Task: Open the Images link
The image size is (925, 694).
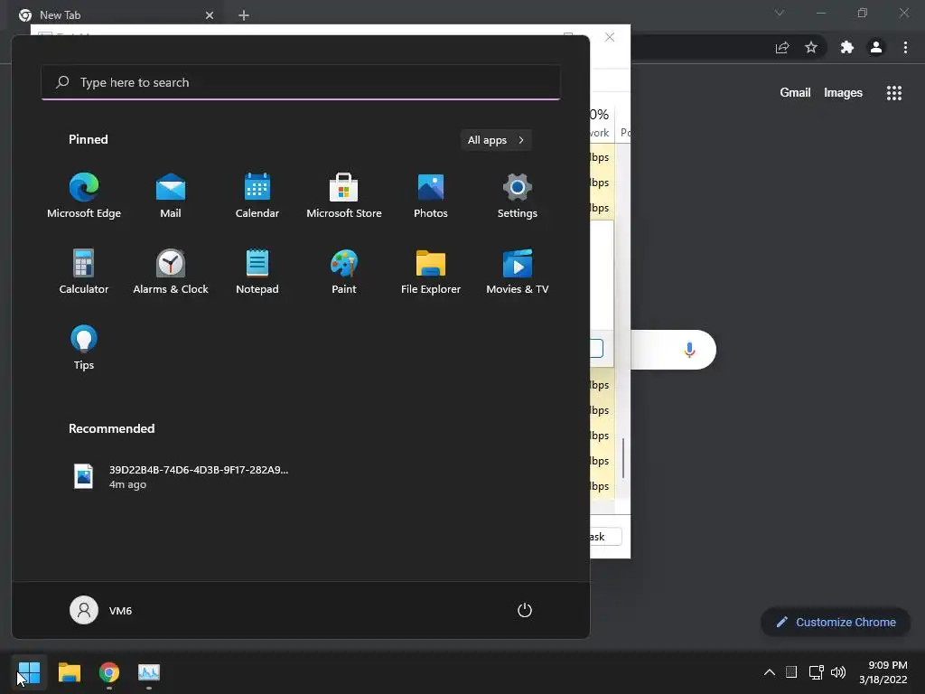Action: [843, 93]
